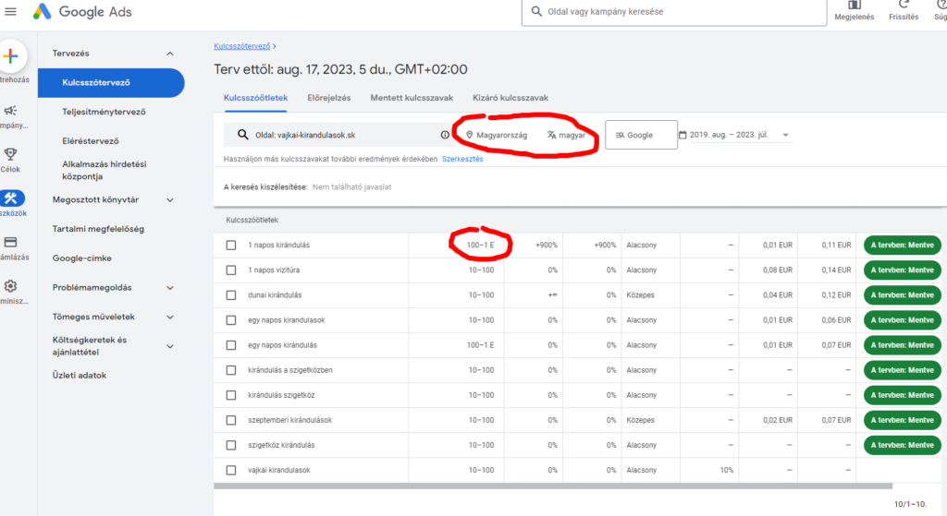This screenshot has height=516, width=947.
Task: Check the '1 napos kirándulás' keyword box
Action: pyautogui.click(x=231, y=245)
